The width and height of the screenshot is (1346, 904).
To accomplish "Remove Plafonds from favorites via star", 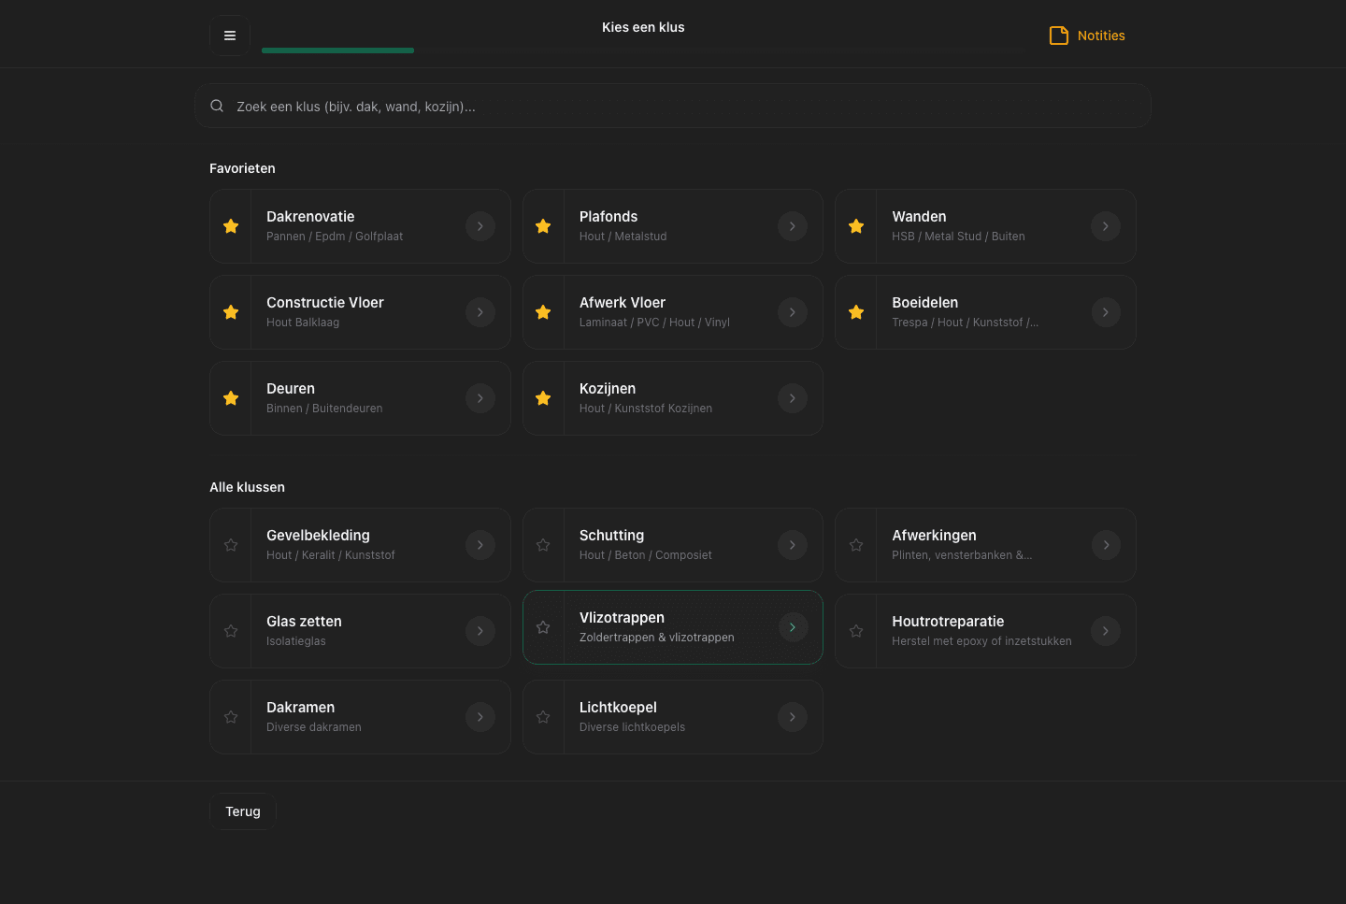I will 543,226.
